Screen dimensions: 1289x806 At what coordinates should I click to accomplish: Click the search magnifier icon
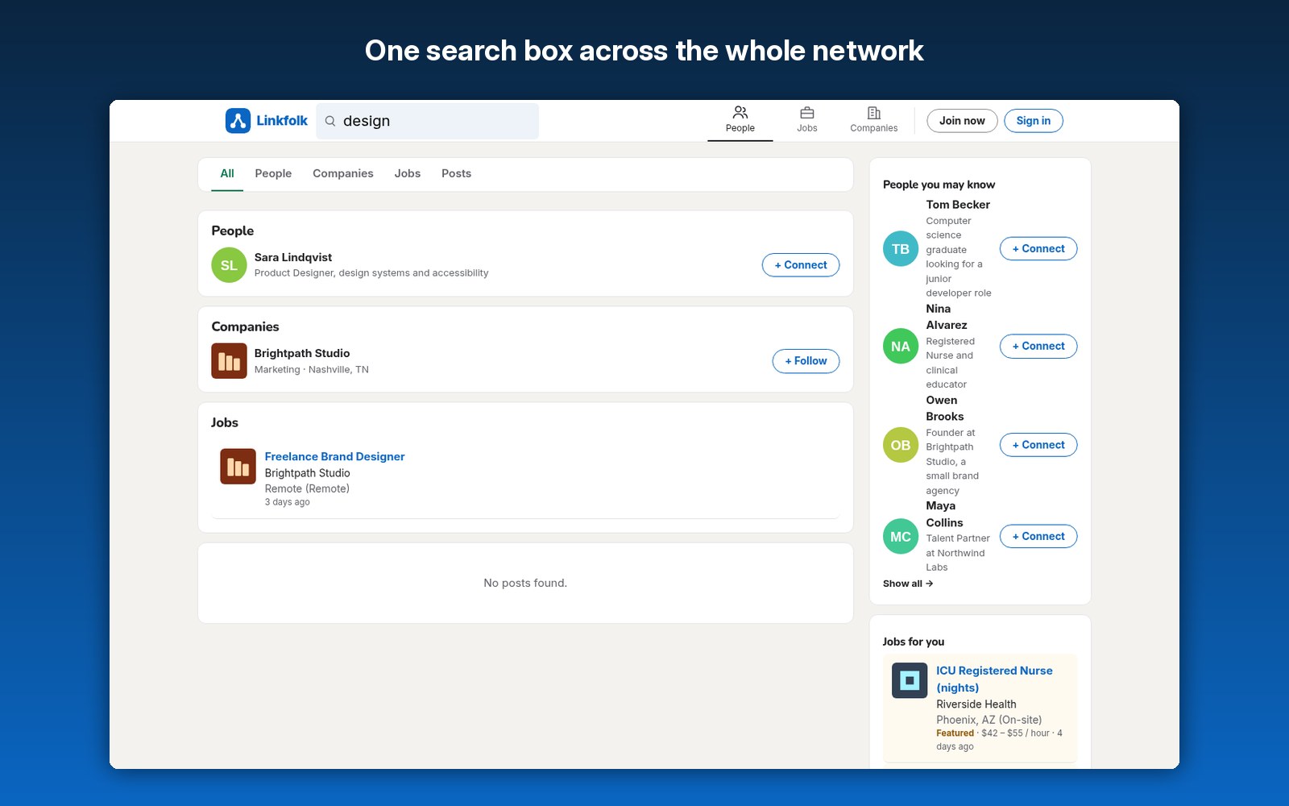click(x=330, y=121)
